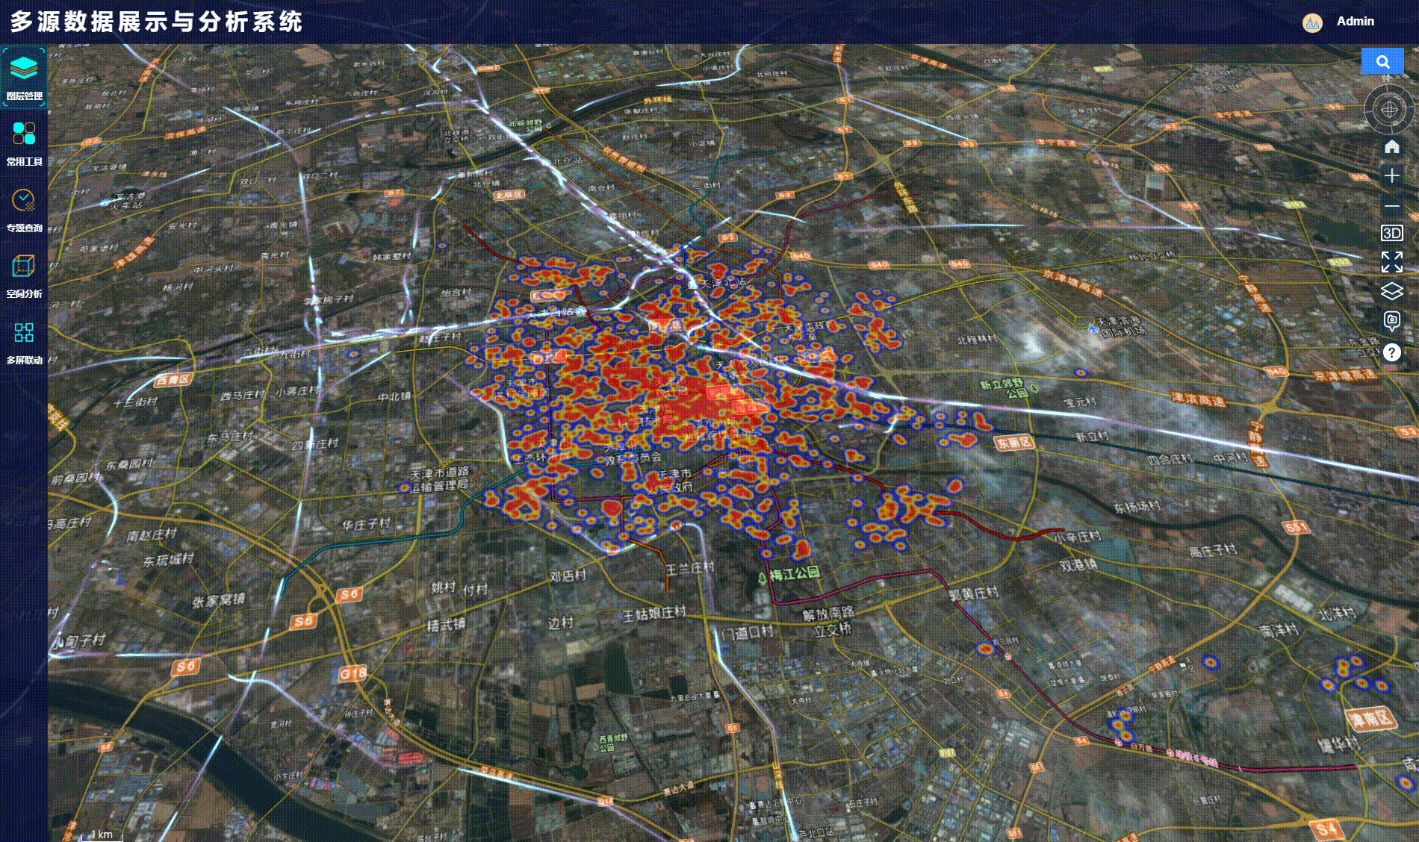
Task: Click the blue search magnifier button
Action: tap(1382, 62)
